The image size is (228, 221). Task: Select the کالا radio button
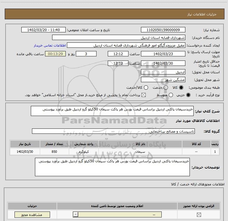(x=181, y=88)
